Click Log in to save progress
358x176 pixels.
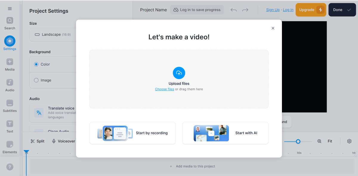(197, 10)
